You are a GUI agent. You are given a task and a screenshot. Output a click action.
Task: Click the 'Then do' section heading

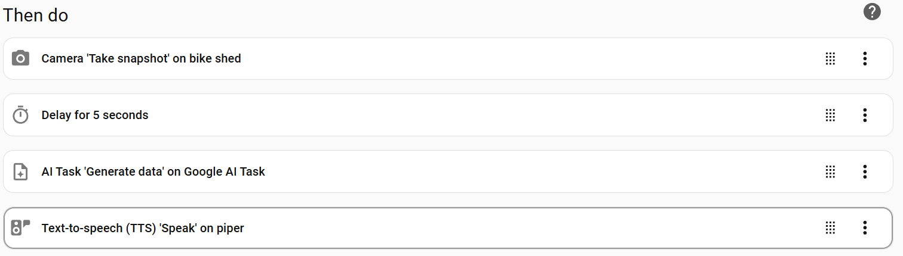(x=36, y=15)
